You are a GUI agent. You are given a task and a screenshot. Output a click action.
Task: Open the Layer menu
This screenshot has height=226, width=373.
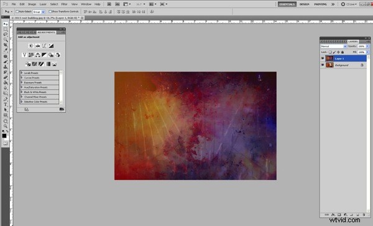(43, 4)
